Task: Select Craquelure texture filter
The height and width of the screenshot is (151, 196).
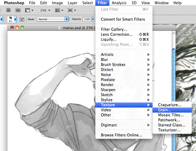Action: pos(172,105)
